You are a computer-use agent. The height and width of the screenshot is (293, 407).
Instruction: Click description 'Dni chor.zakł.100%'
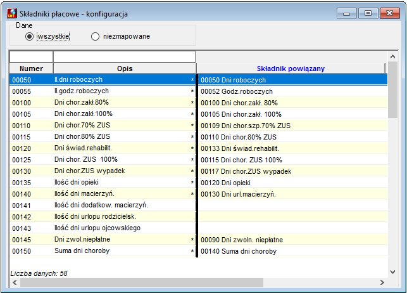click(x=84, y=114)
